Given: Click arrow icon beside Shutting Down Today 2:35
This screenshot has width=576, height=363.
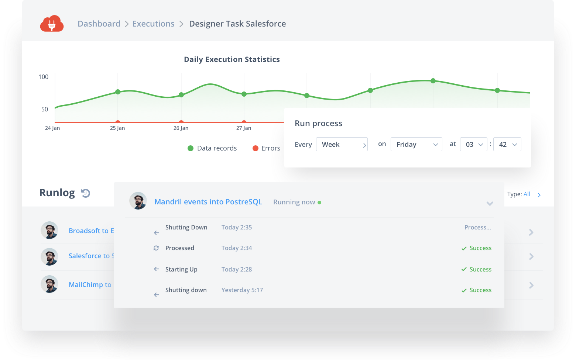Looking at the screenshot, I should pyautogui.click(x=157, y=233).
